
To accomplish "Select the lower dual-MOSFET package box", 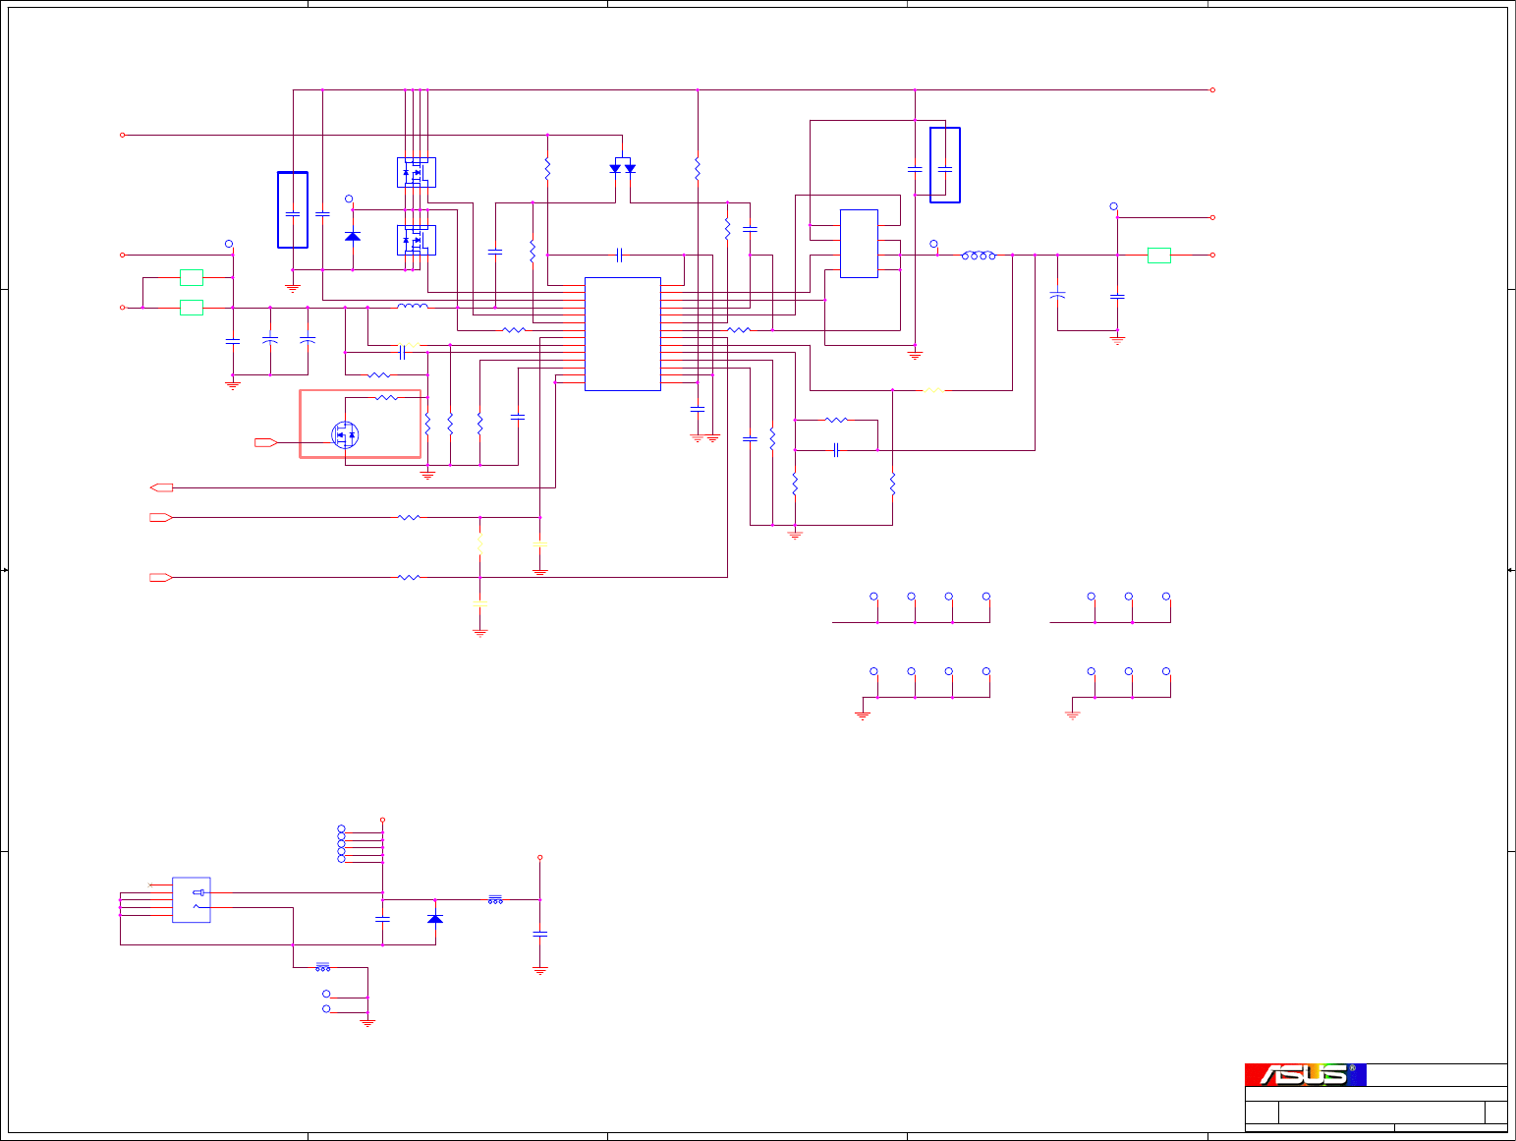I will pos(417,240).
